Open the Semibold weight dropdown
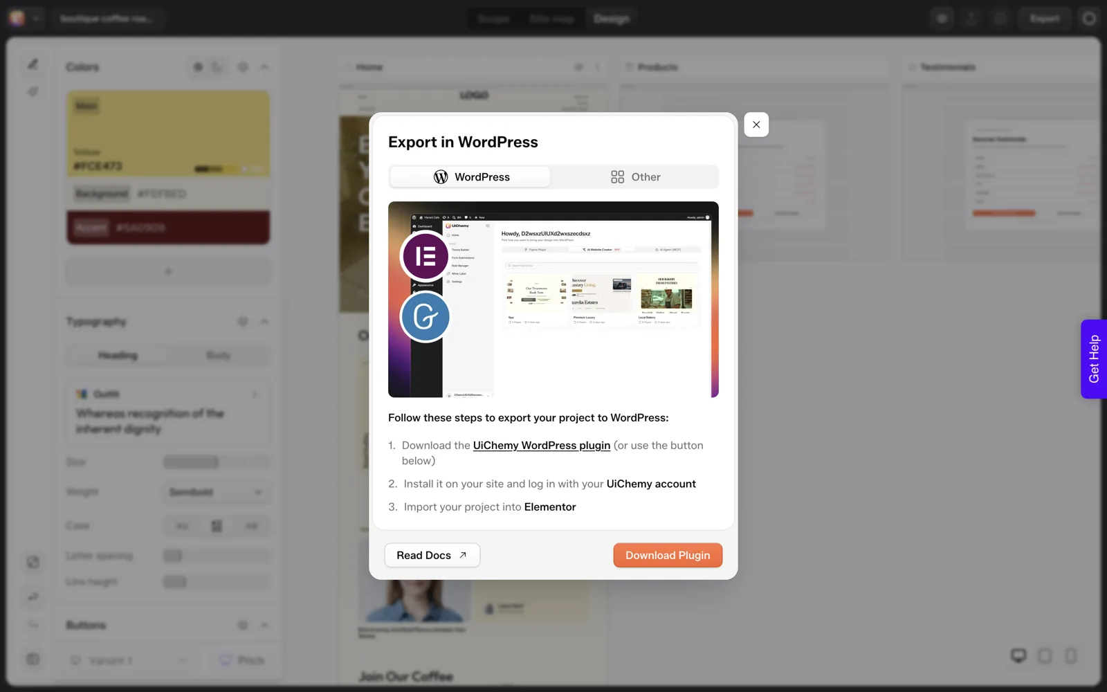 point(216,492)
